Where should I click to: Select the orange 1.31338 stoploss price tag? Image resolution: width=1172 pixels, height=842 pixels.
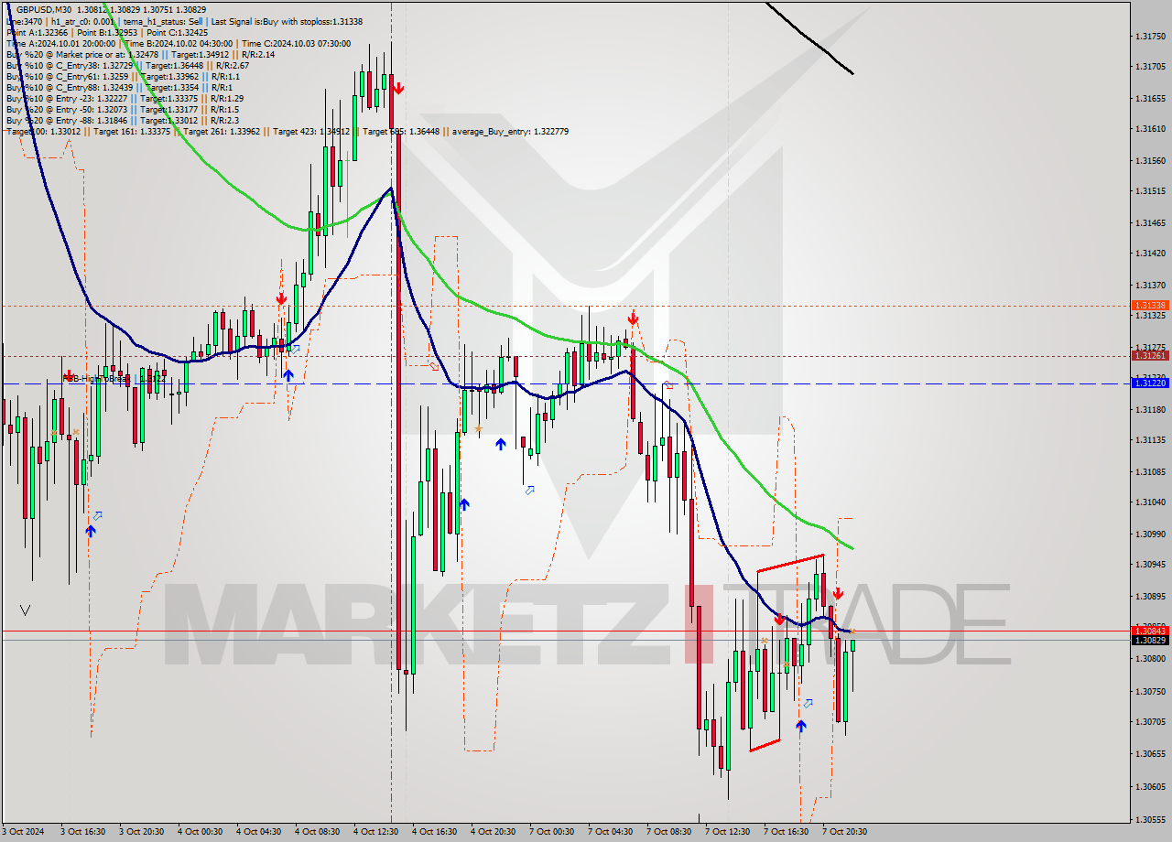click(x=1149, y=305)
